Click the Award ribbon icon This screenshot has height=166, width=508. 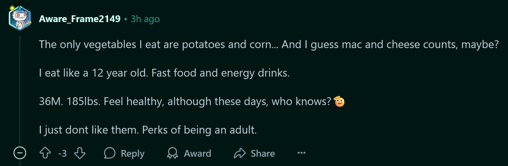coord(173,154)
